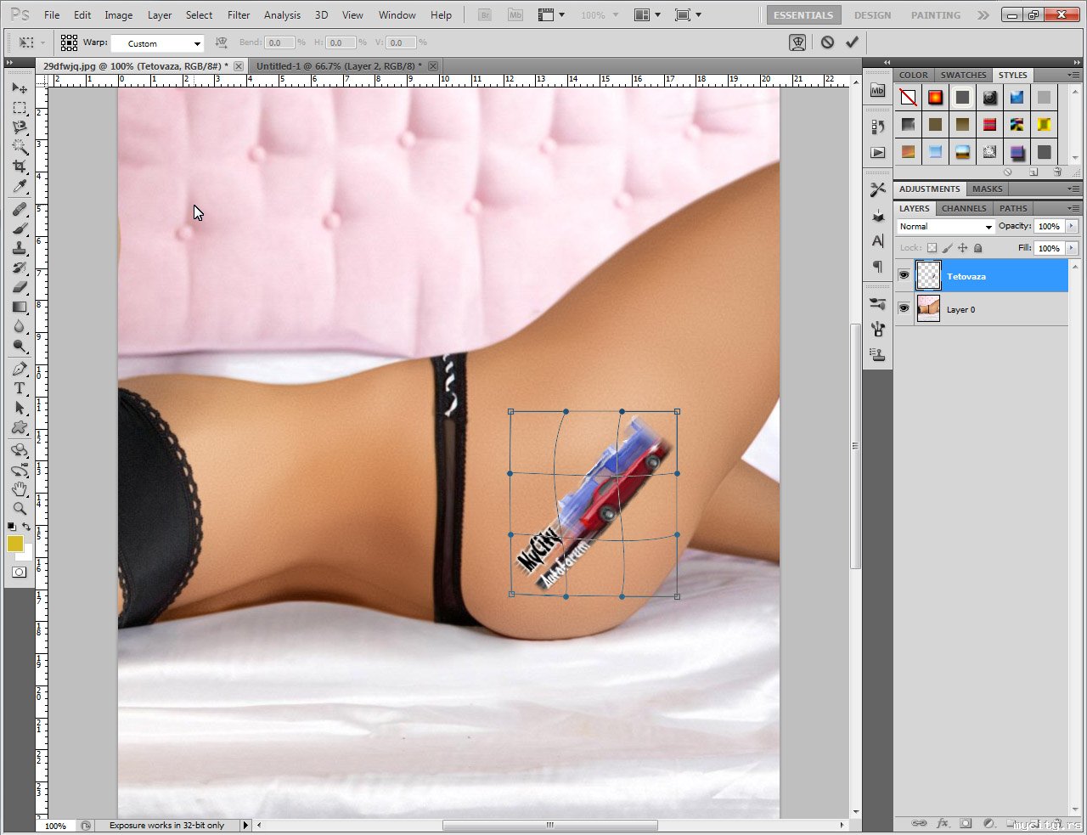Switch to the Design workspace
This screenshot has height=835, width=1087.
click(872, 15)
